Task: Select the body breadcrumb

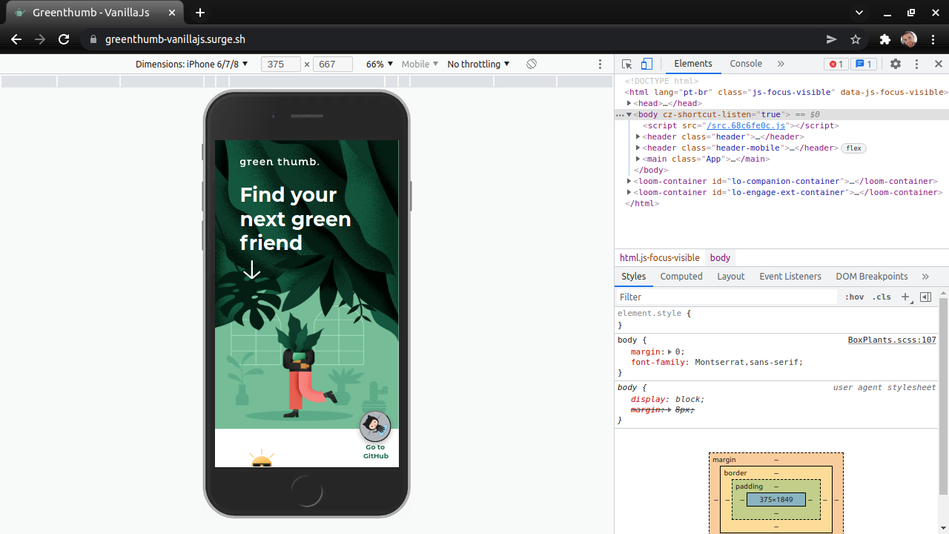Action: (720, 257)
